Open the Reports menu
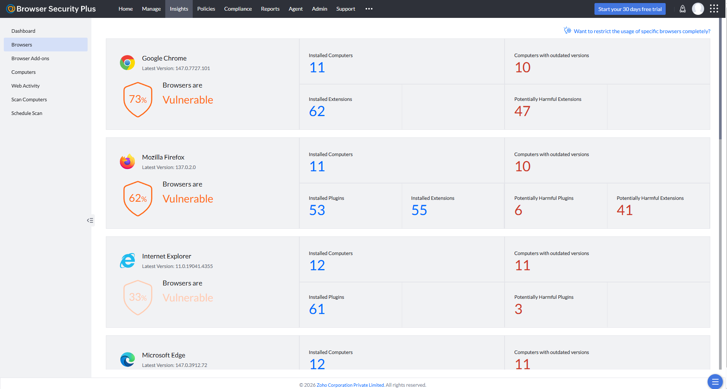Image resolution: width=727 pixels, height=389 pixels. click(x=270, y=9)
